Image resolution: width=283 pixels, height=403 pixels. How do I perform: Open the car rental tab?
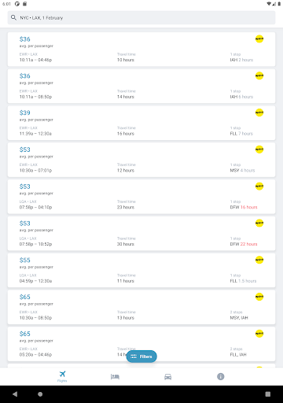click(168, 377)
